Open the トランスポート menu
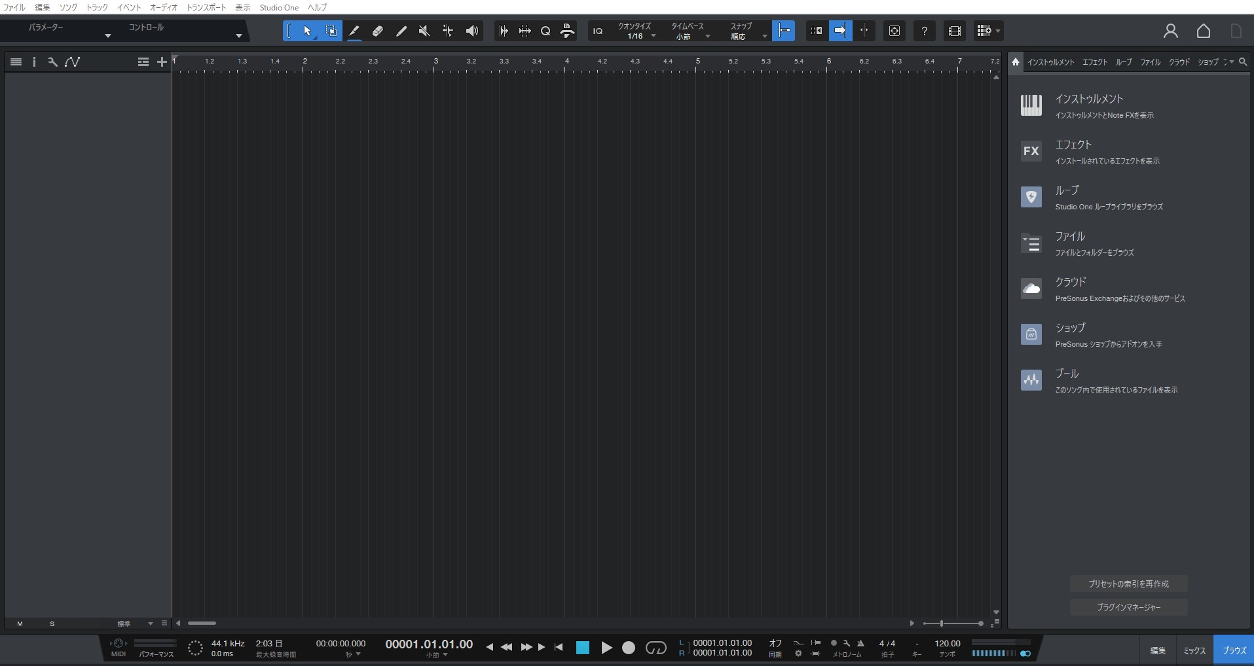This screenshot has height=666, width=1254. (206, 7)
